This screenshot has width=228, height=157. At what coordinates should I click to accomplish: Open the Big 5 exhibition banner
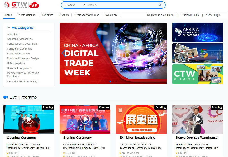coord(198,53)
